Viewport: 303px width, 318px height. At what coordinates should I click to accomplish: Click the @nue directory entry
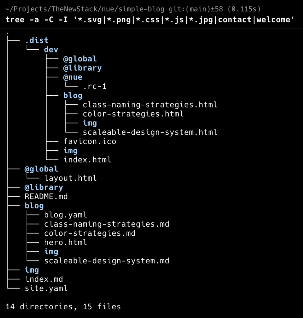tap(73, 77)
